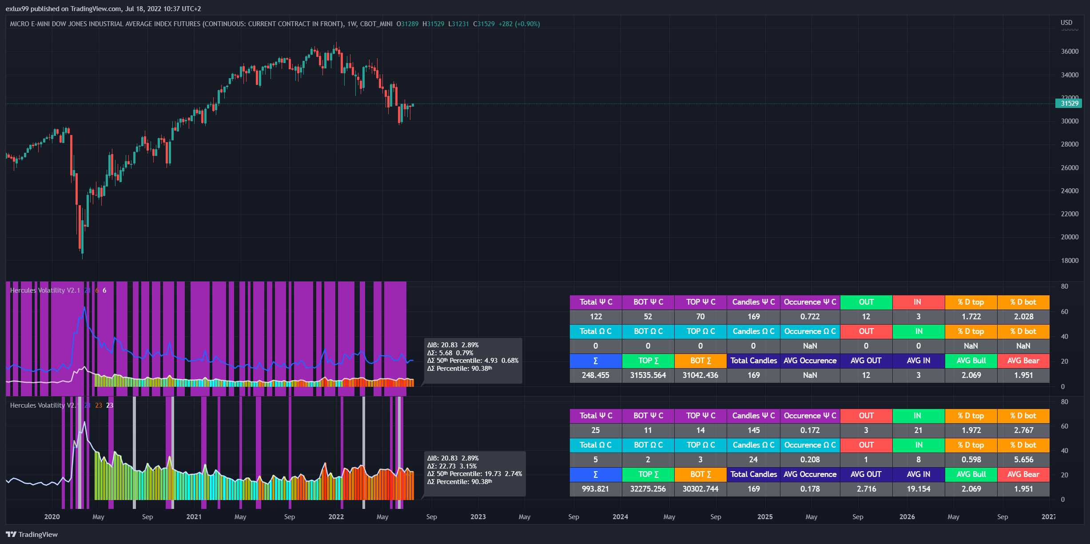Click the green OUT header cell in top table

tap(866, 302)
